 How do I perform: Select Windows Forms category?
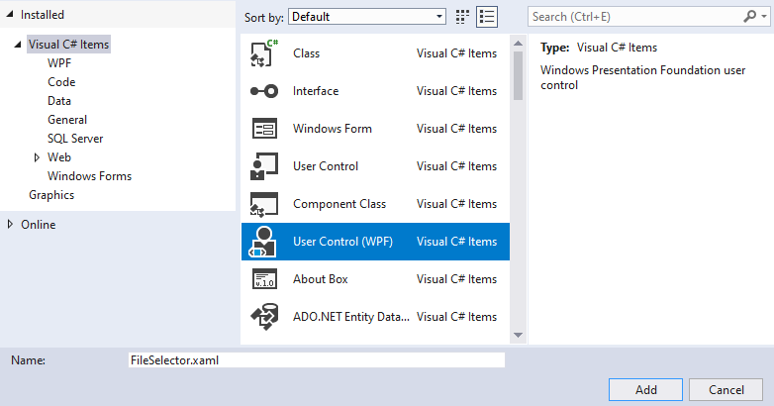89,176
